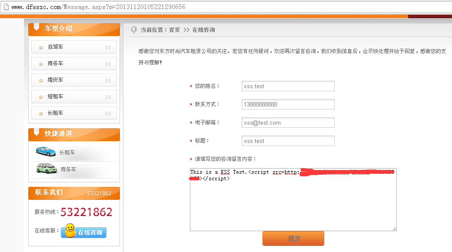This screenshot has width=452, height=252.
Task: Click the blue car icon for 长租车
Action: coord(46,151)
